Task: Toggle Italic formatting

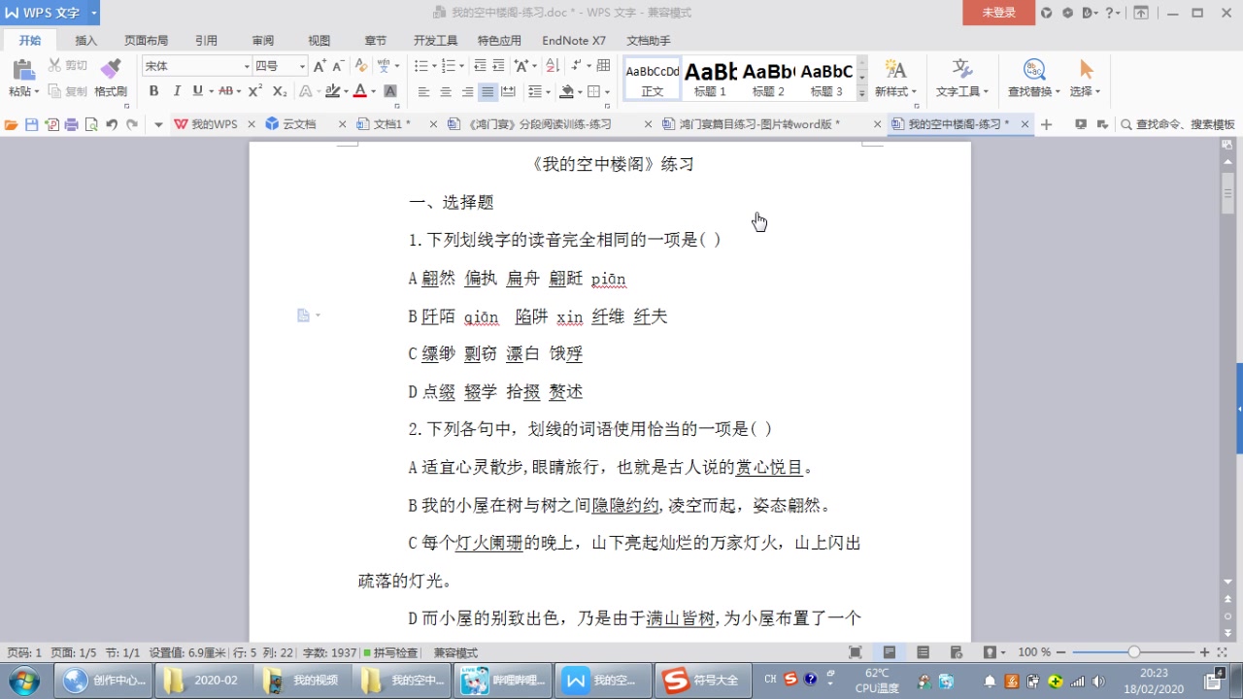Action: [177, 91]
